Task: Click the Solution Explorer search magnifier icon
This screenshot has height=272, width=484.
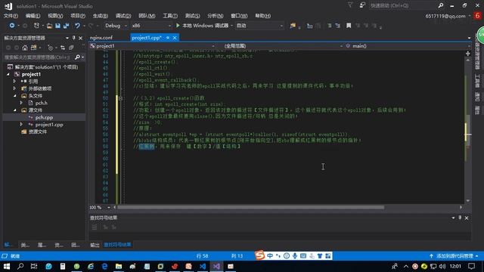Action: (x=77, y=57)
